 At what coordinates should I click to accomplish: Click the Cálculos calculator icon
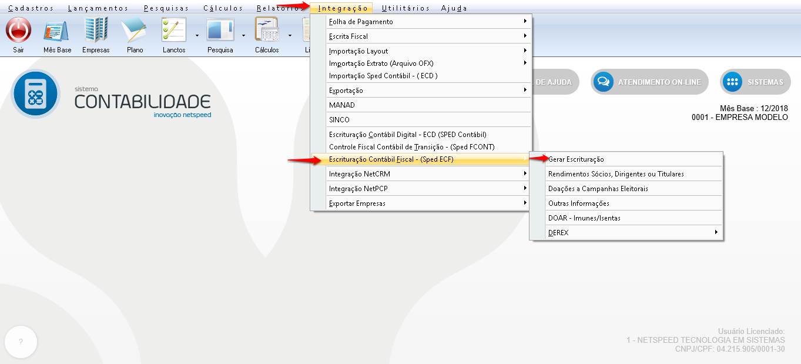267,29
